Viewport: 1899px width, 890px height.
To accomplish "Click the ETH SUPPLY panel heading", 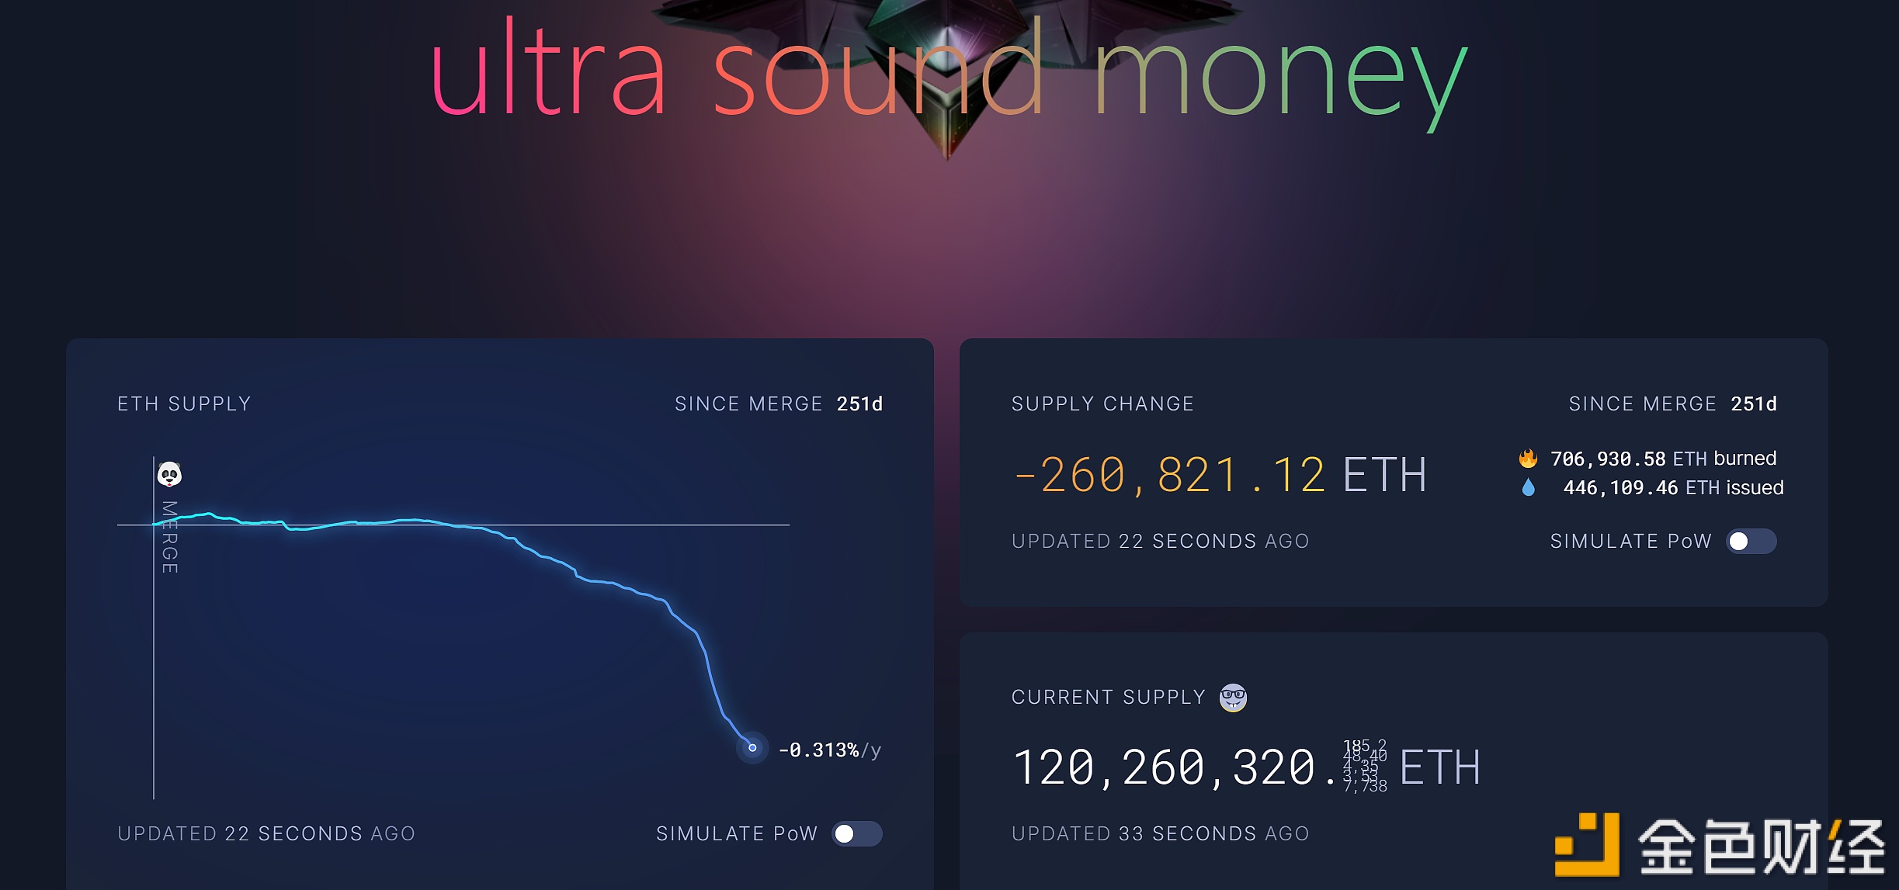I will (184, 403).
